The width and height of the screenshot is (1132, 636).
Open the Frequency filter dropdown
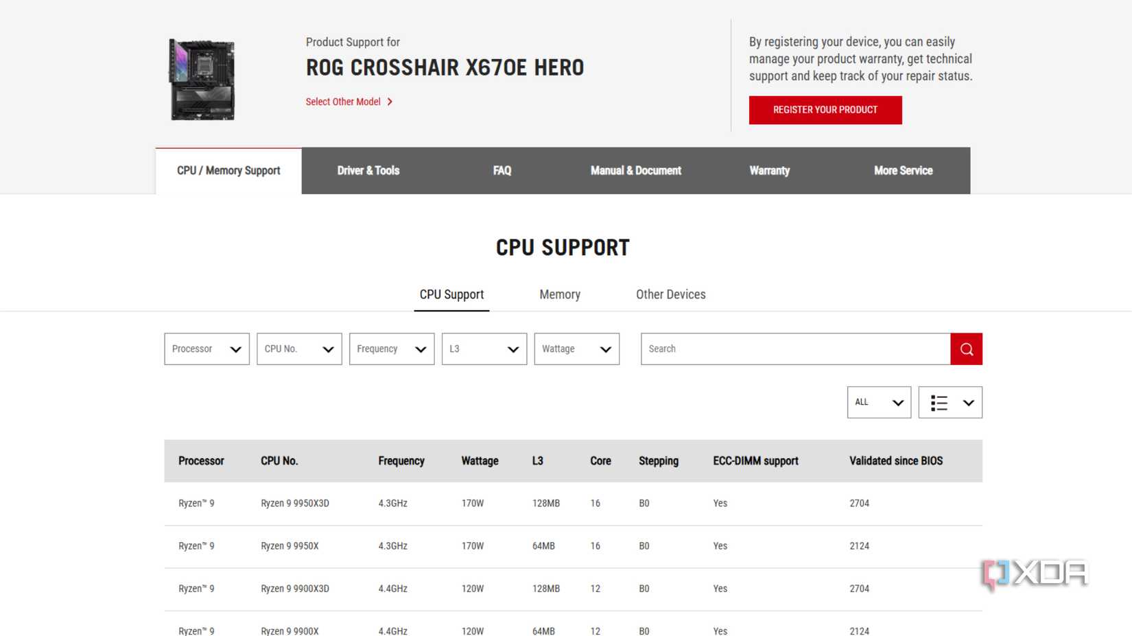click(x=392, y=349)
